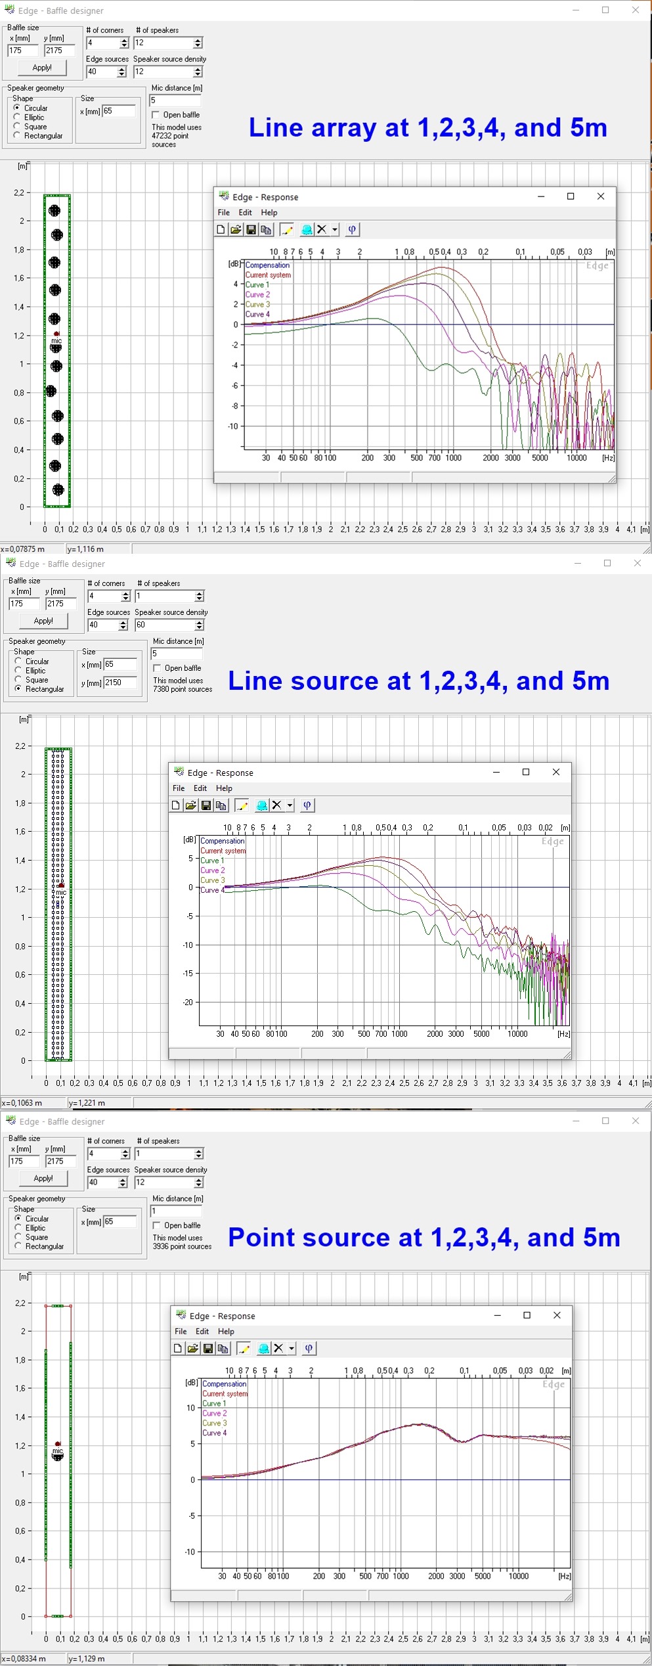Screen dimensions: 652x1666
Task: Click phi phase icon in Point source Response window
Action: tap(309, 1348)
